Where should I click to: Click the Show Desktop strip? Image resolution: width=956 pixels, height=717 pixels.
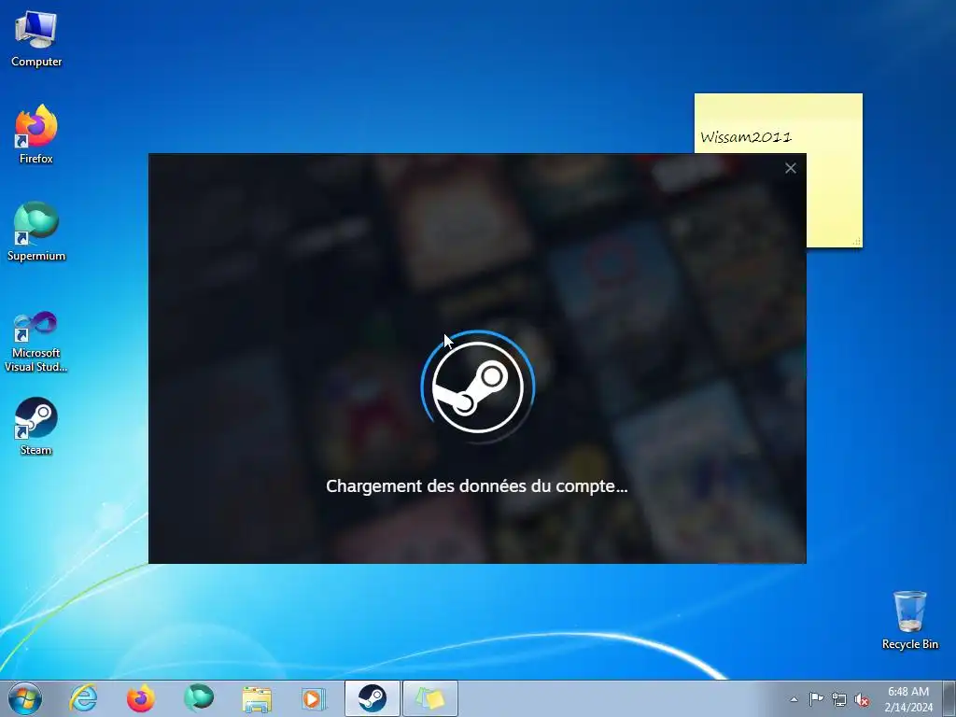[949, 698]
